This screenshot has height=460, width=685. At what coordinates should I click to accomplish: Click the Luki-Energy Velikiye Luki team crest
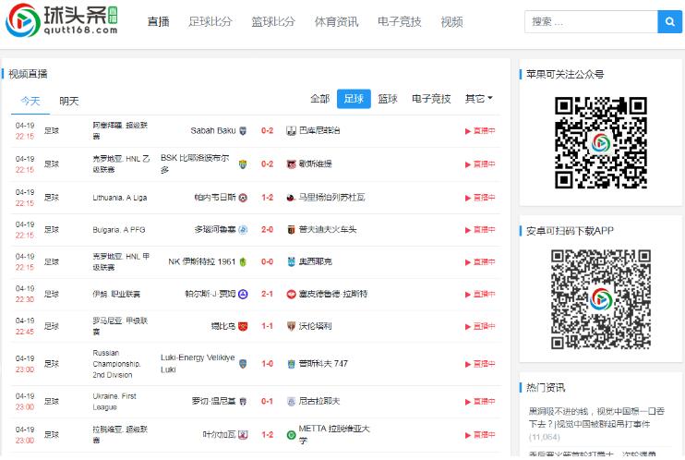[244, 364]
